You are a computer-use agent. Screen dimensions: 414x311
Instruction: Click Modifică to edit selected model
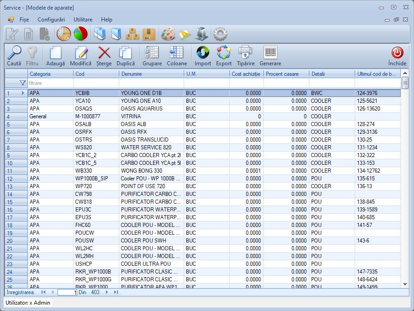coord(80,56)
